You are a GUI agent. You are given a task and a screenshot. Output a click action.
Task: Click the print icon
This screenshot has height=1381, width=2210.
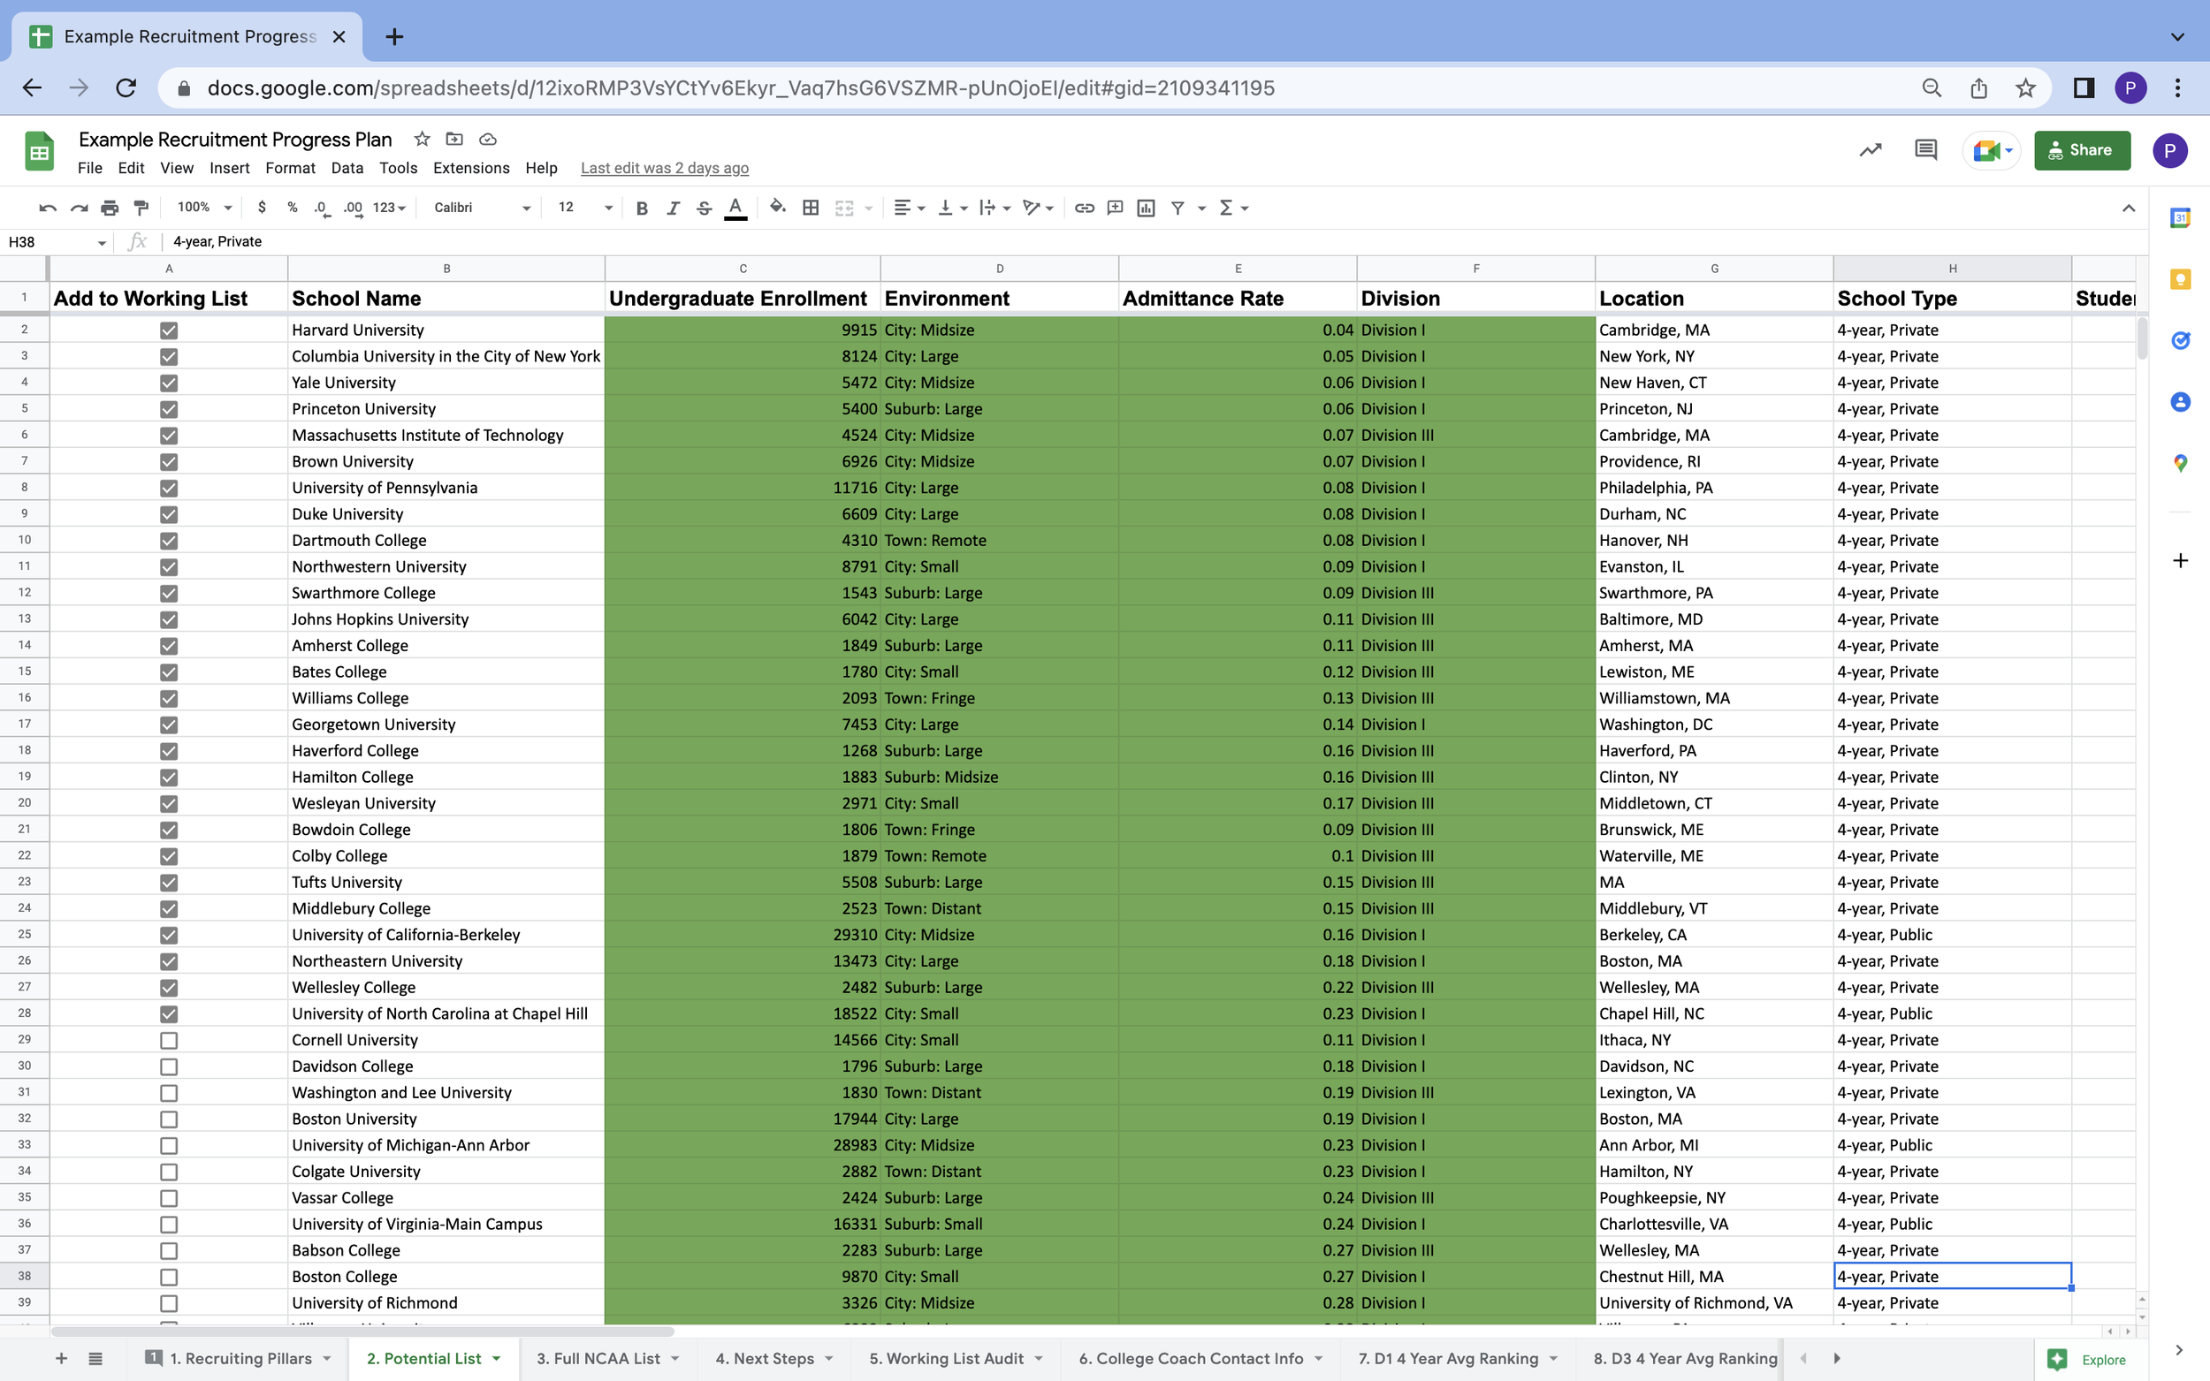tap(110, 208)
